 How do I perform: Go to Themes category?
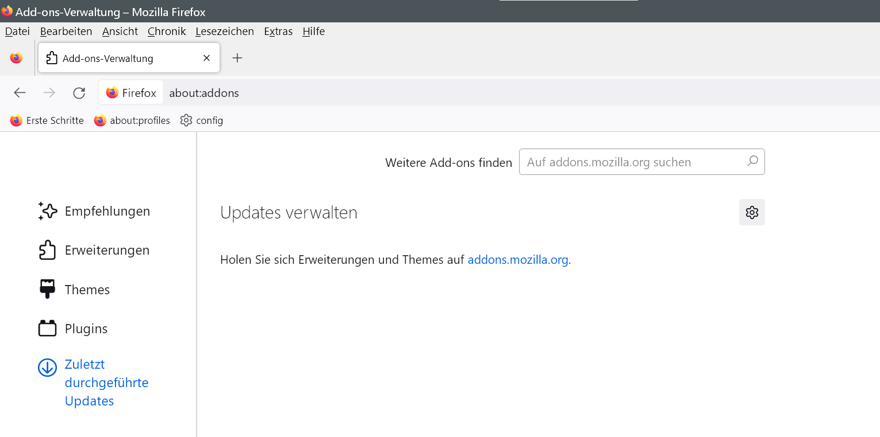74,290
